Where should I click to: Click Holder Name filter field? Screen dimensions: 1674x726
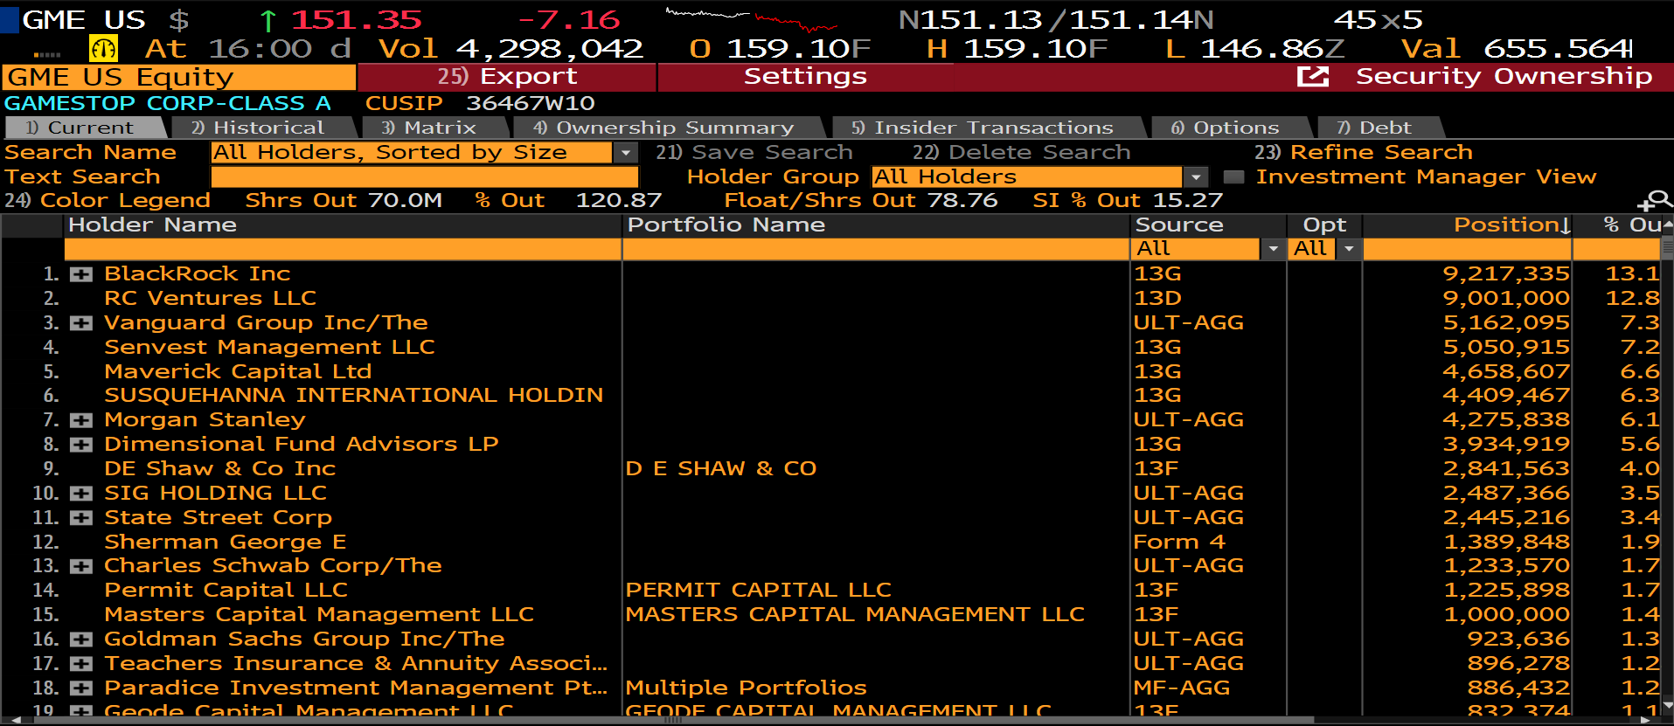(x=343, y=249)
